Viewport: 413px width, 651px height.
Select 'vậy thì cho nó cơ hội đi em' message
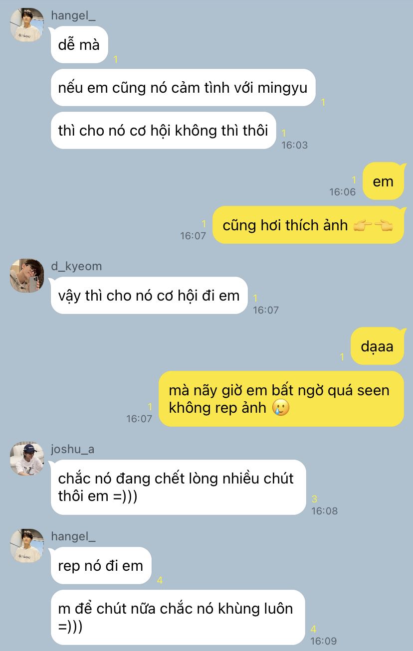(149, 296)
